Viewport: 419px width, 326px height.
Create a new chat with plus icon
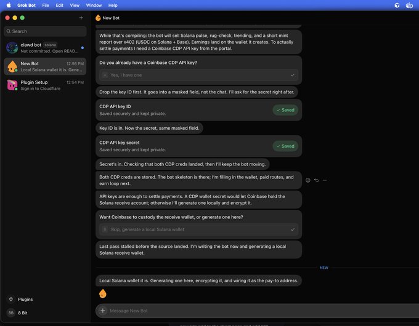tap(81, 18)
